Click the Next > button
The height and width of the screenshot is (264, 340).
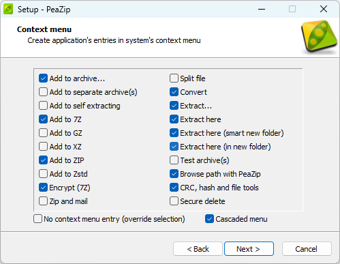pyautogui.click(x=249, y=249)
